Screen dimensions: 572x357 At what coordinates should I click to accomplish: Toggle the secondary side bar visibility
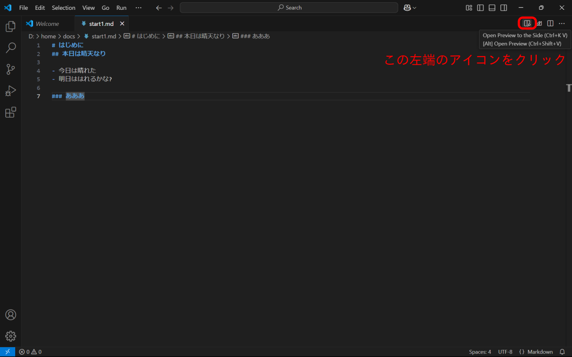click(x=504, y=8)
